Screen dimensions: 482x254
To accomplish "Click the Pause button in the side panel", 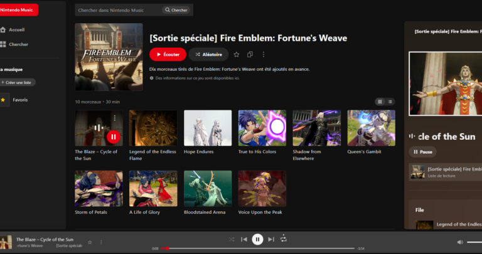I will click(x=422, y=152).
